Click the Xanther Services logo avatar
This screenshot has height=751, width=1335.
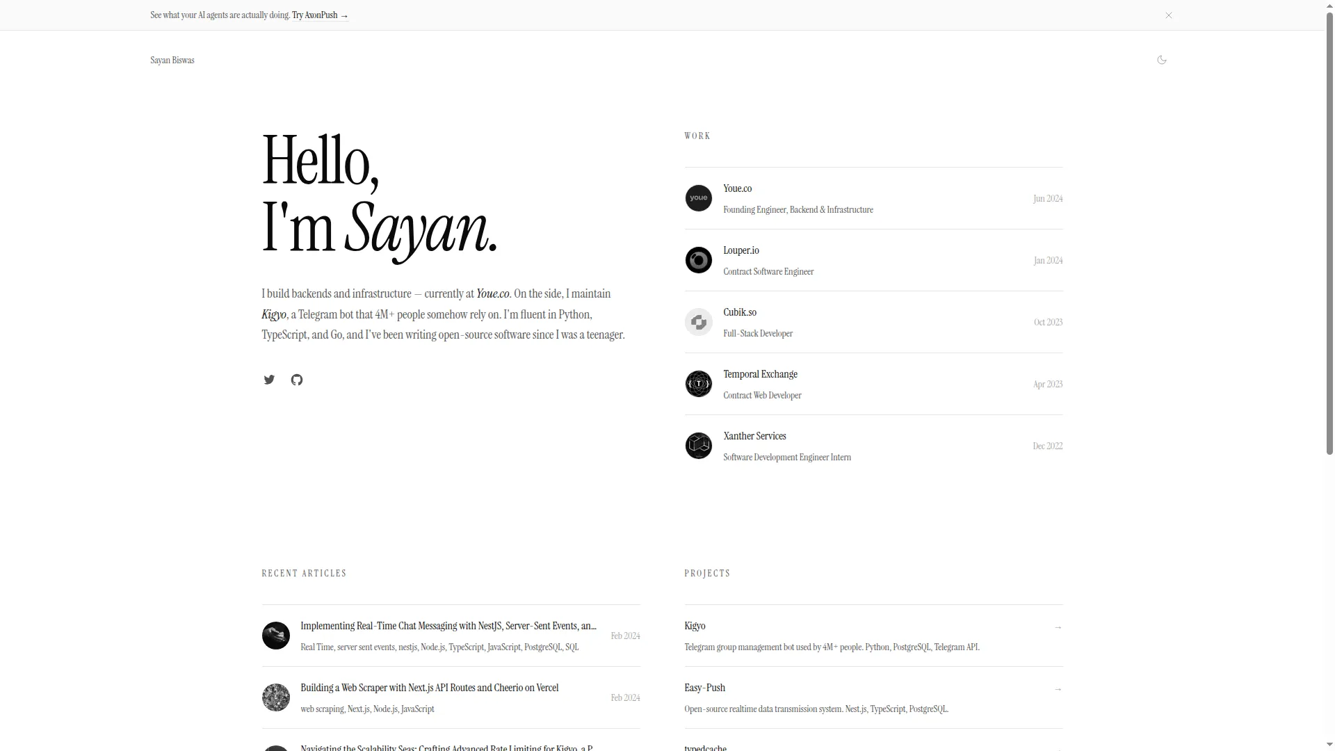[x=698, y=446]
